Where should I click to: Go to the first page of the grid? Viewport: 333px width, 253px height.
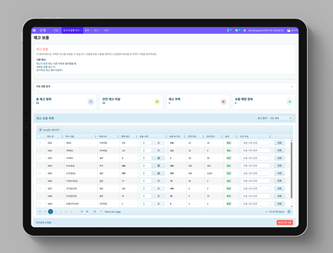pyautogui.click(x=40, y=212)
